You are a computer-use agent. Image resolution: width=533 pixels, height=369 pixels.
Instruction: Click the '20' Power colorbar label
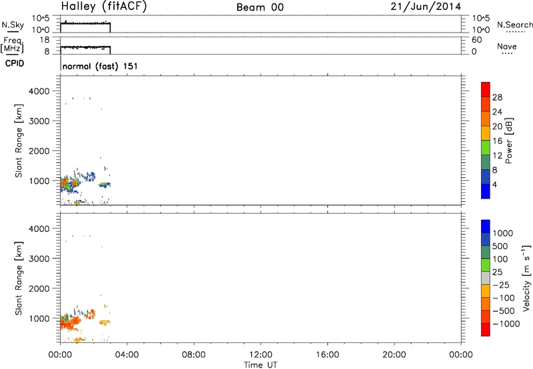pos(497,127)
